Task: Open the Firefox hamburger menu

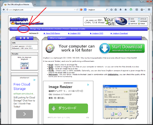Action: (x=149, y=10)
